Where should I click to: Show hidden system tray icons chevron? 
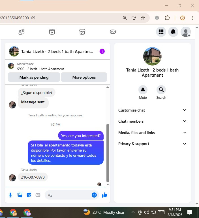point(133,212)
